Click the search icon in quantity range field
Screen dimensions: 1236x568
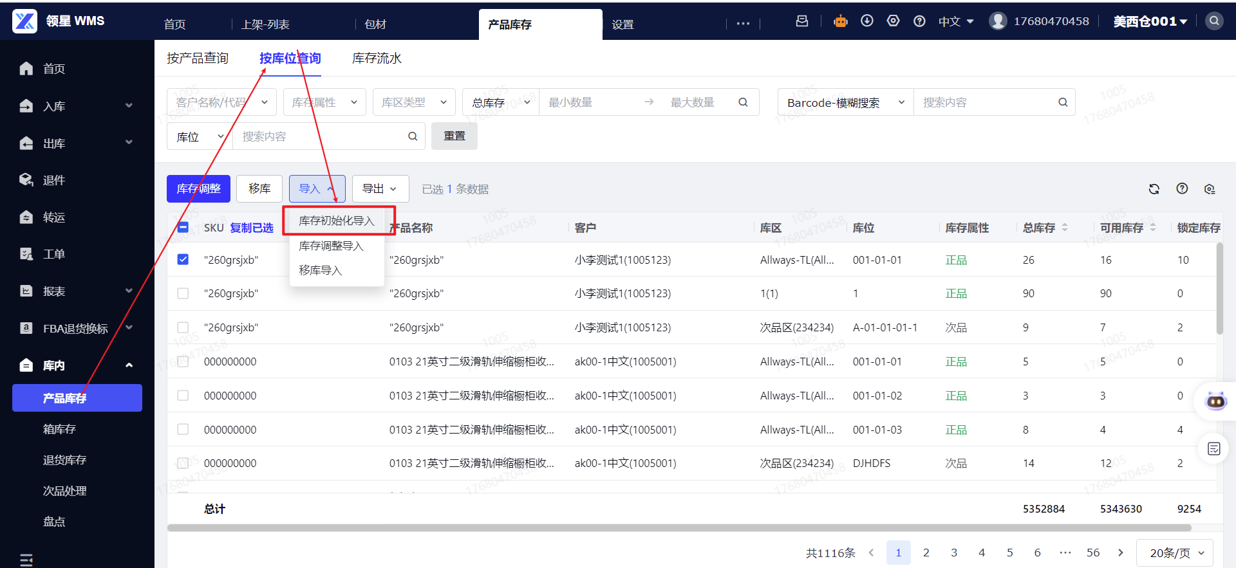[743, 102]
